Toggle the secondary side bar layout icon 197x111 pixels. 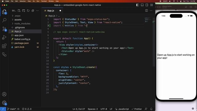[147, 5]
